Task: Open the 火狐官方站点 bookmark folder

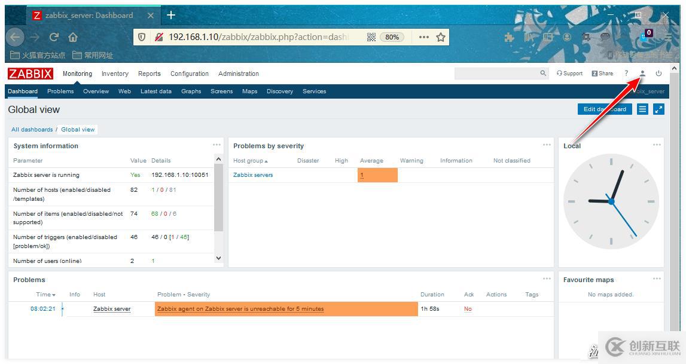Action: (38, 55)
